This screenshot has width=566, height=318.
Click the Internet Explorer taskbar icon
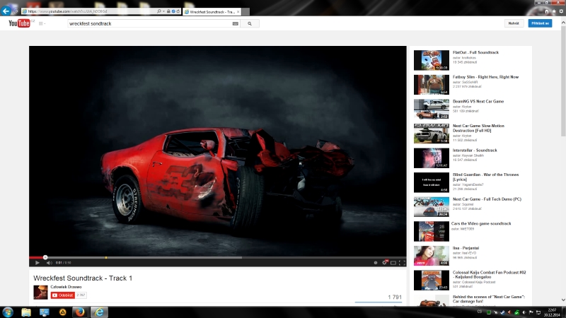coord(99,312)
